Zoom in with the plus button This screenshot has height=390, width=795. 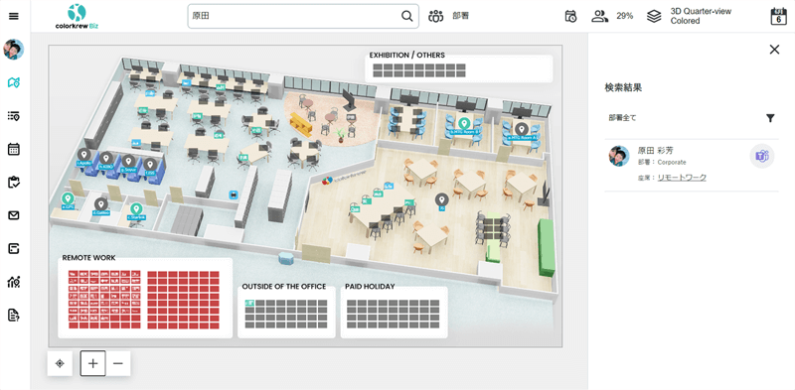pyautogui.click(x=92, y=363)
